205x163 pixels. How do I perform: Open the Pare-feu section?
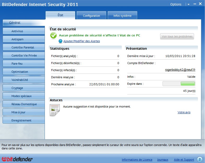pos(24,64)
